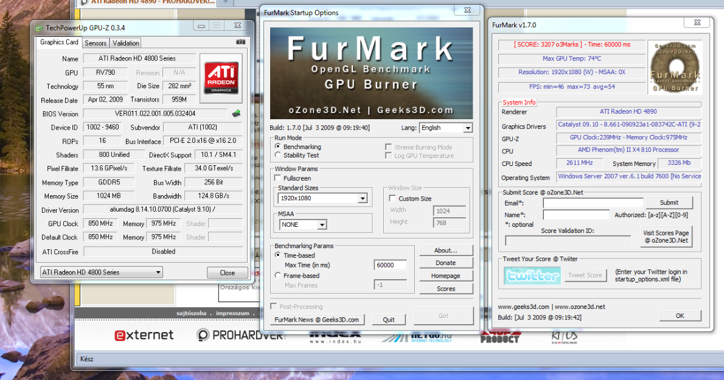Toggle the Log GPU Temperature checkbox
The height and width of the screenshot is (380, 724).
[x=388, y=156]
